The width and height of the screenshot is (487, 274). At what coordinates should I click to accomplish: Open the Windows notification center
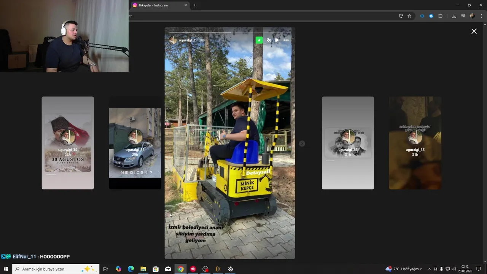pyautogui.click(x=479, y=269)
